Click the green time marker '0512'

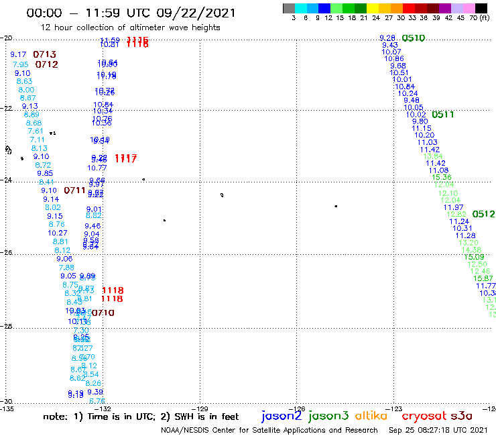(x=483, y=214)
